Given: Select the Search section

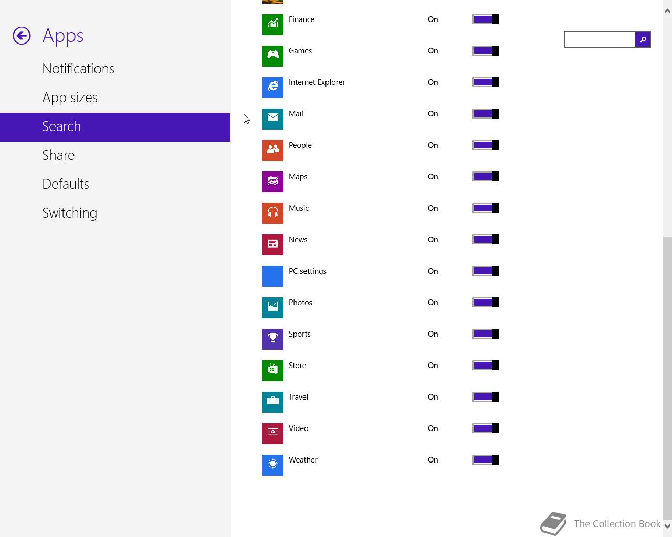Looking at the screenshot, I should point(115,127).
